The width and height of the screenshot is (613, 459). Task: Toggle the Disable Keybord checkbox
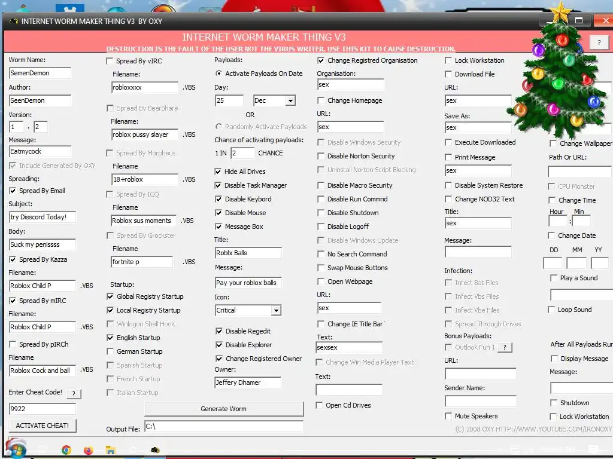click(218, 199)
